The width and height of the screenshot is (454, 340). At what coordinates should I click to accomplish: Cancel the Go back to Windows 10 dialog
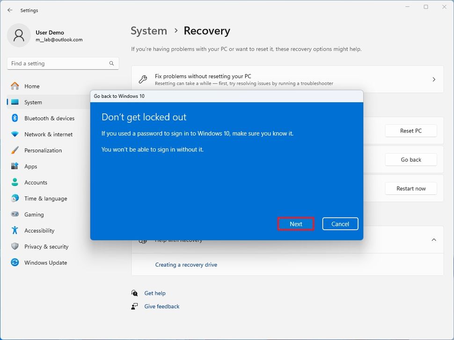pyautogui.click(x=340, y=224)
